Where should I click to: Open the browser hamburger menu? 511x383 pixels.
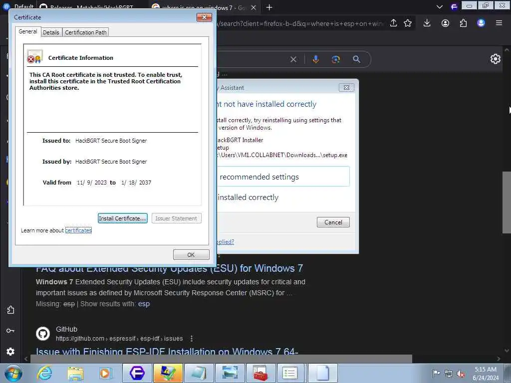499,23
